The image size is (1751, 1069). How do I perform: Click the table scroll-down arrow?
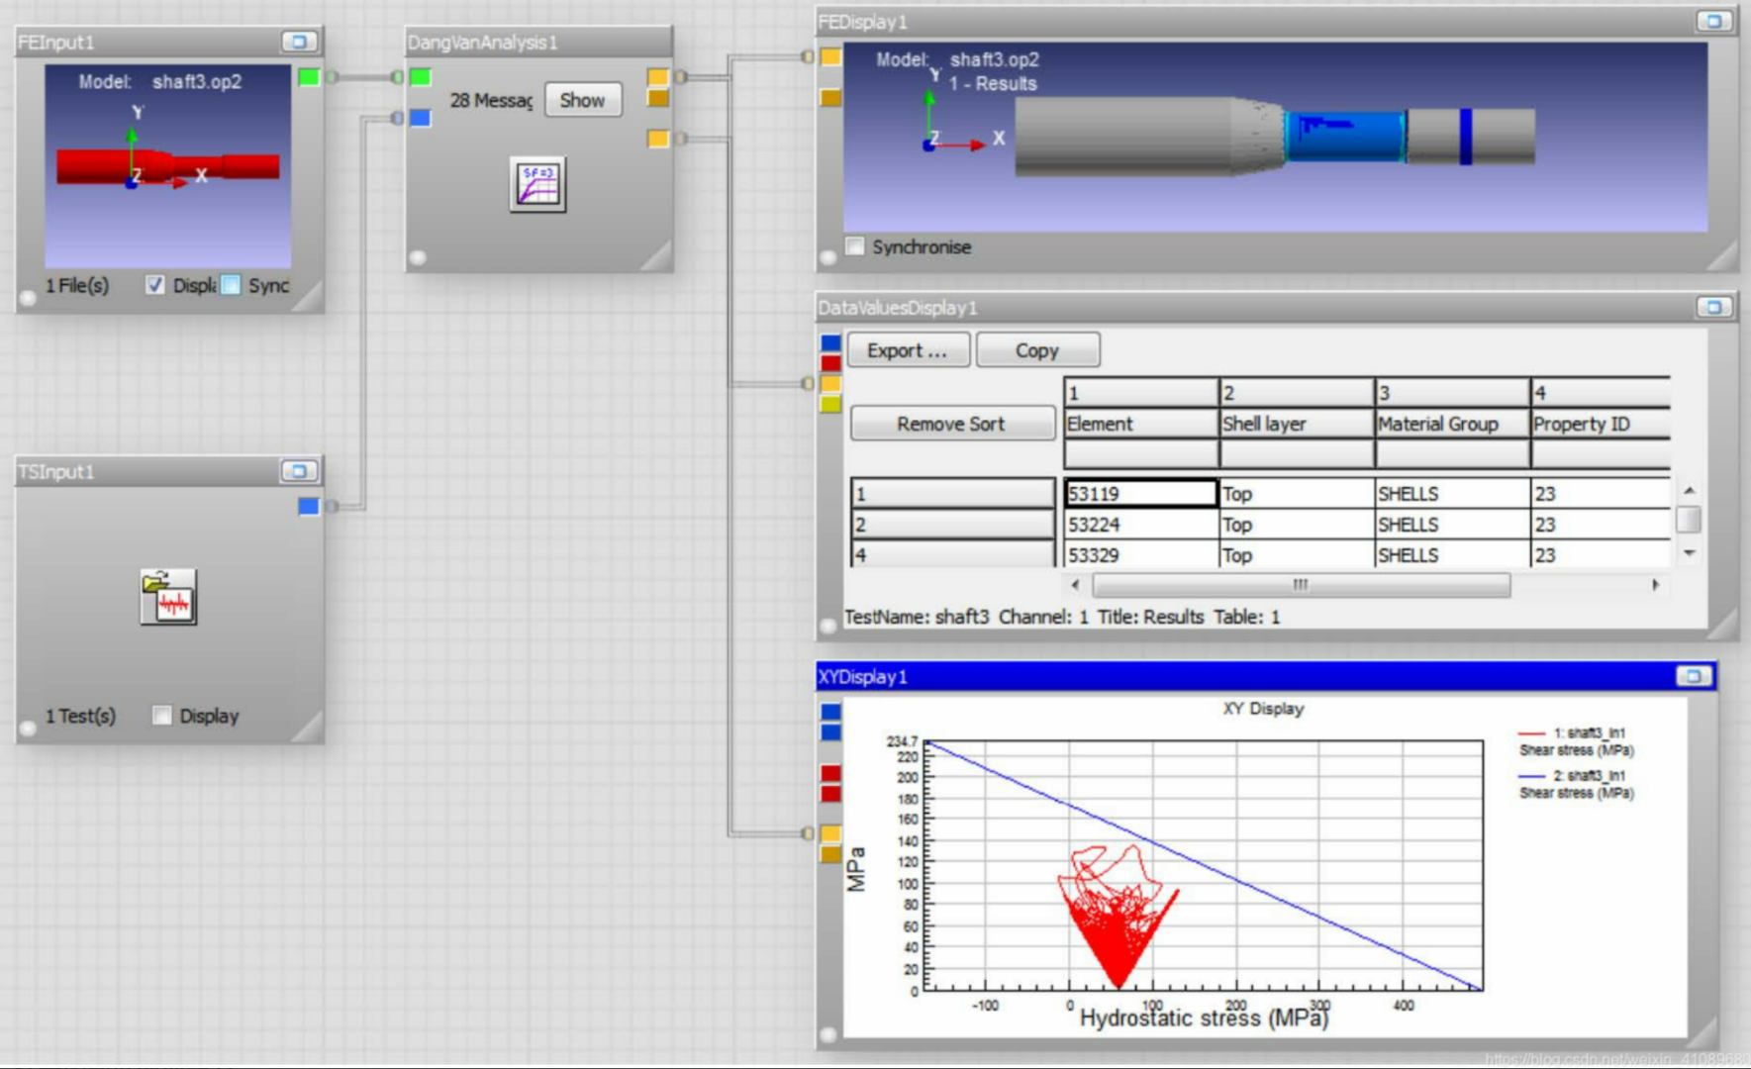tap(1689, 553)
